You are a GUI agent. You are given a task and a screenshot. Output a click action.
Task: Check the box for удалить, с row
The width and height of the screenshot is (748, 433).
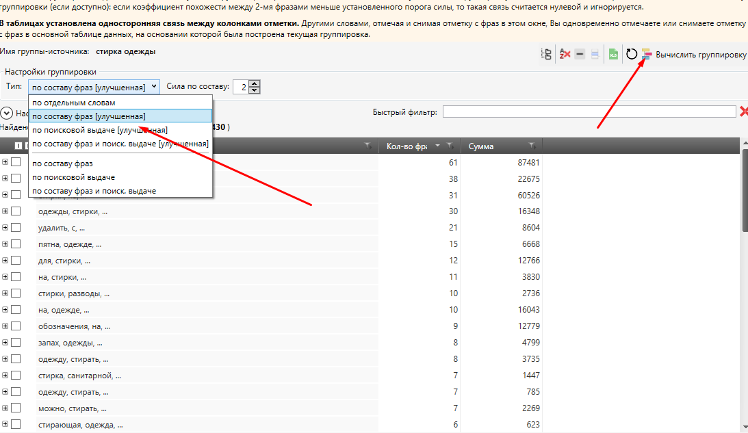tap(16, 228)
